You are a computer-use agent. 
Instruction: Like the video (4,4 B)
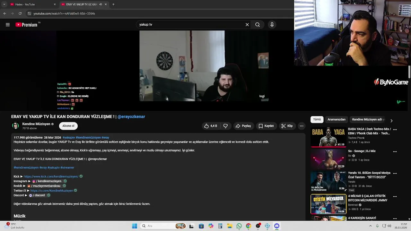pyautogui.click(x=211, y=126)
